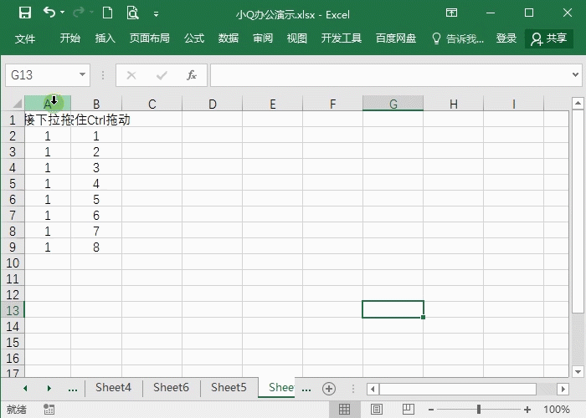Viewport: 586px width, 418px height.
Task: Click horizontal scrollbar left arrow
Action: coord(373,390)
